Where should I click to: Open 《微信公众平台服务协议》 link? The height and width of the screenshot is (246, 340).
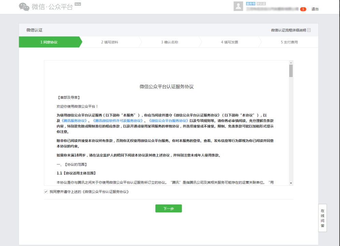pos(169,121)
